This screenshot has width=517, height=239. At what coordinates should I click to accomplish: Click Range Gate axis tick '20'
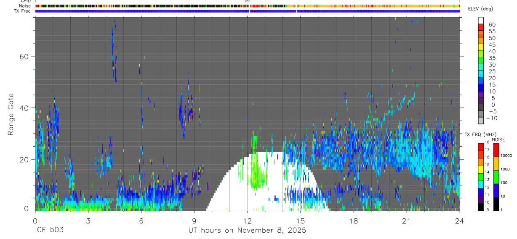(x=24, y=160)
